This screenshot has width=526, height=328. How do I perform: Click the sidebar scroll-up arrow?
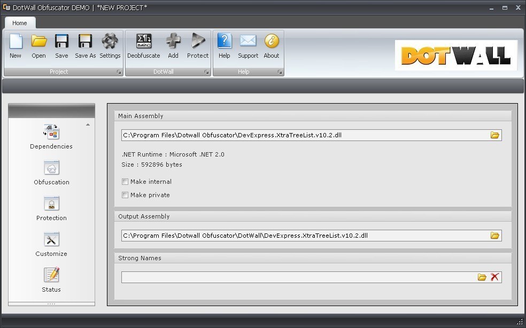(x=88, y=124)
